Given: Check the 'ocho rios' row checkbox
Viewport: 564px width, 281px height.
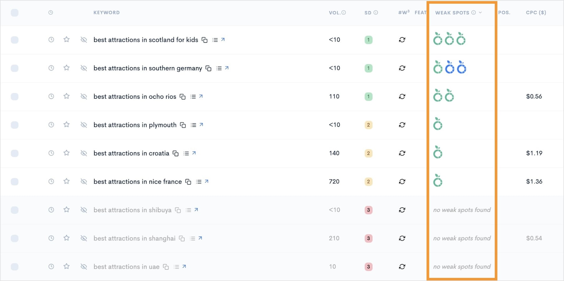Looking at the screenshot, I should [x=14, y=97].
